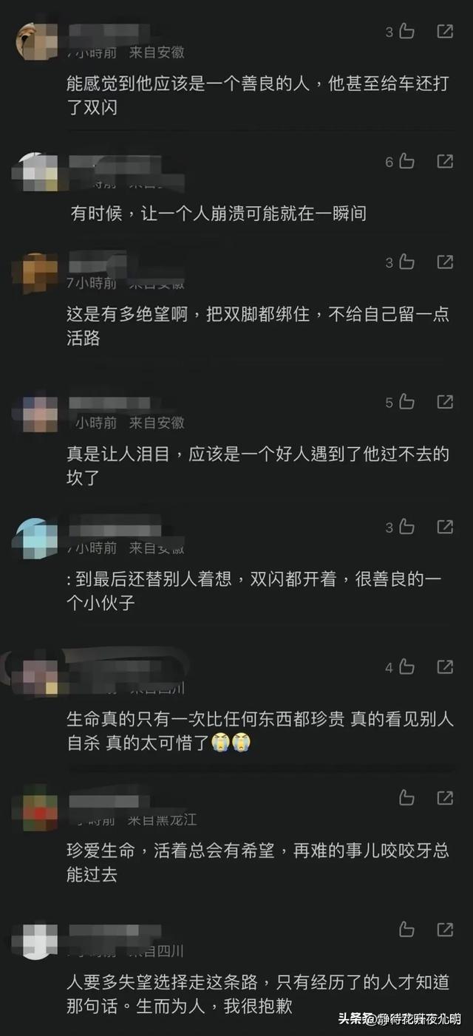The width and height of the screenshot is (473, 1036).
Task: Like the comment about 打了双闪 with 3 likes
Action: 406,32
